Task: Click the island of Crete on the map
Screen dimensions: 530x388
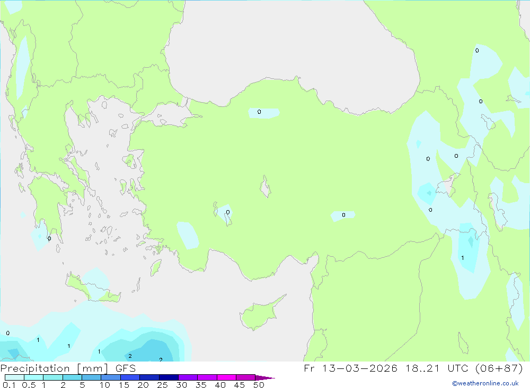Action: pyautogui.click(x=91, y=288)
